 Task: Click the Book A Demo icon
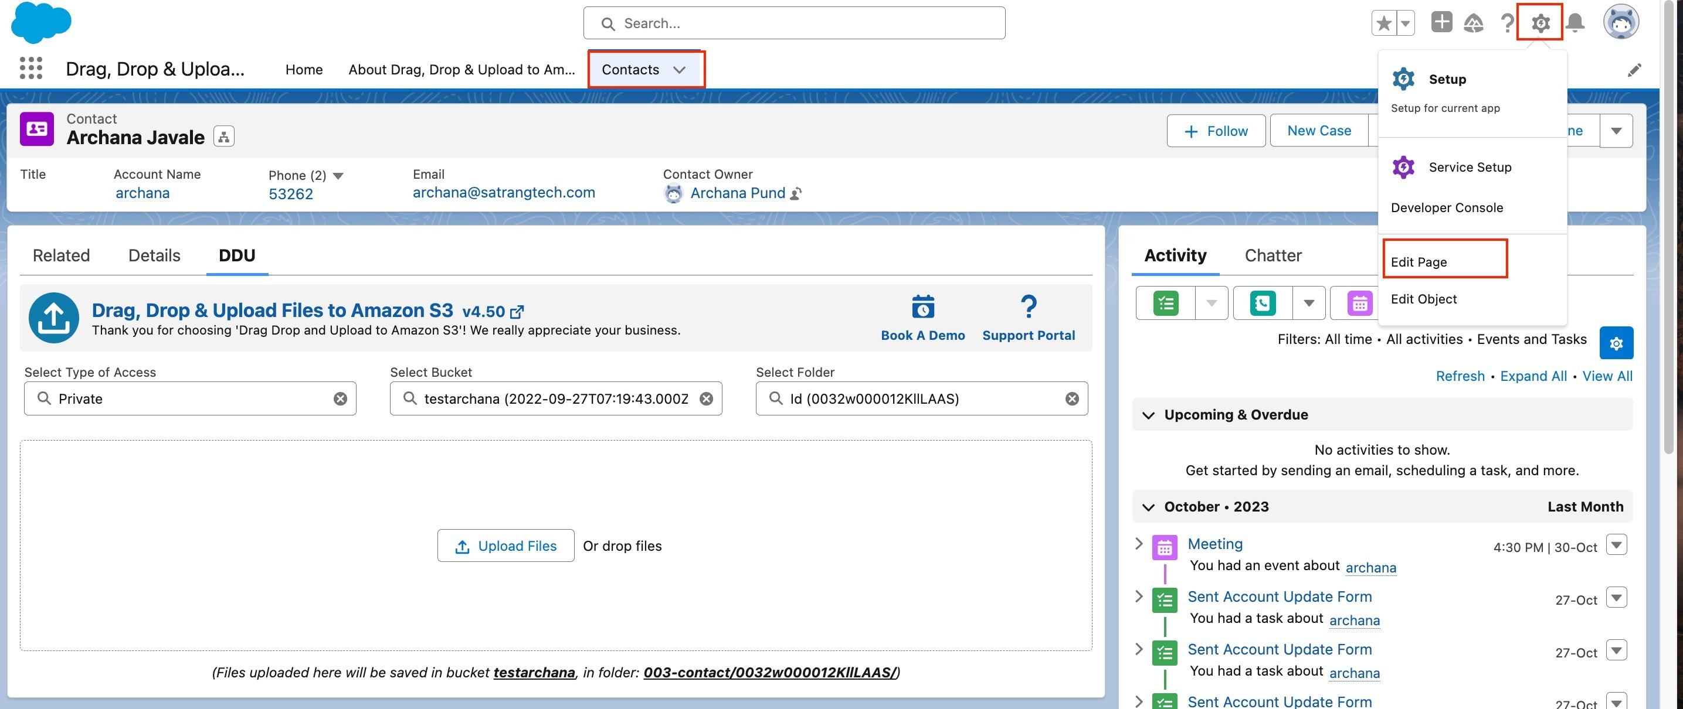click(922, 307)
